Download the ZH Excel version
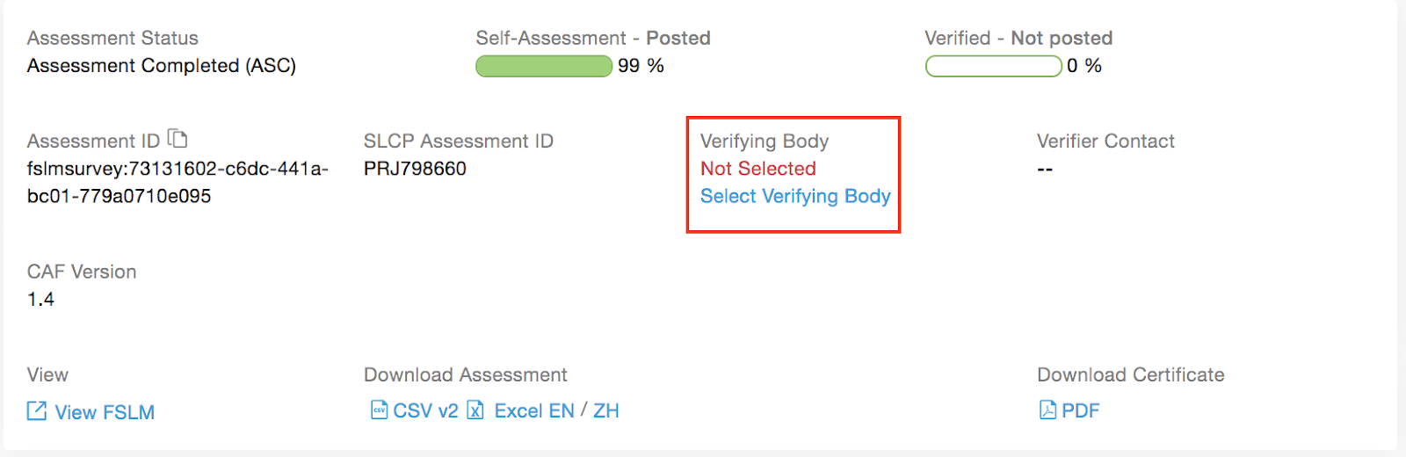This screenshot has width=1406, height=457. pyautogui.click(x=606, y=410)
